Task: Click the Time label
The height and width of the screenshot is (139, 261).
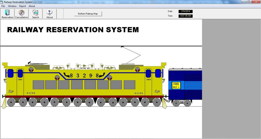Action: [170, 16]
